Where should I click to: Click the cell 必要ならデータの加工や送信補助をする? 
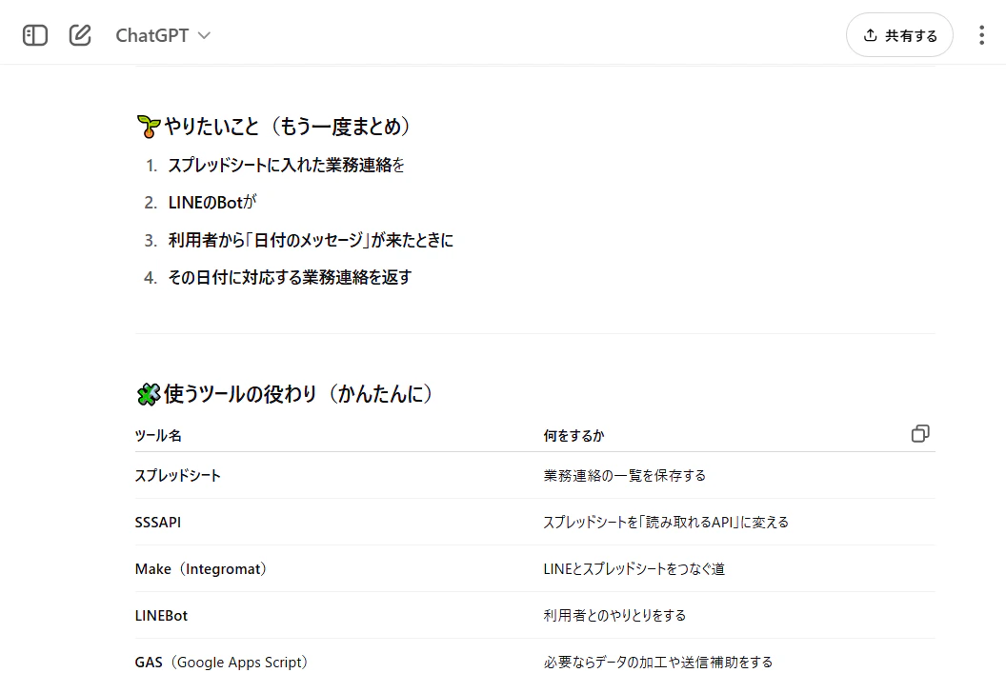point(657,663)
